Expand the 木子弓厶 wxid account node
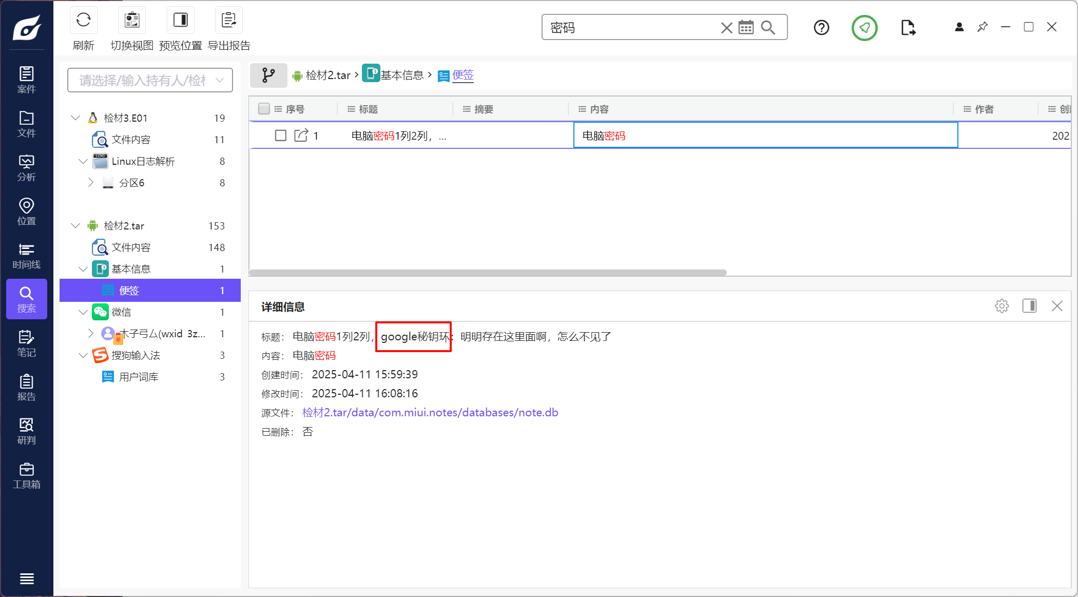Image resolution: width=1078 pixels, height=597 pixels. pyautogui.click(x=91, y=334)
